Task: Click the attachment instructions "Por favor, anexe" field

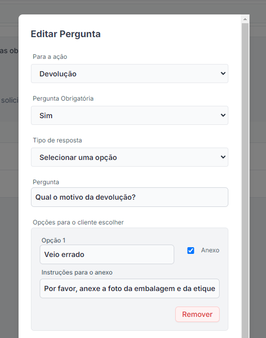Action: tap(129, 288)
